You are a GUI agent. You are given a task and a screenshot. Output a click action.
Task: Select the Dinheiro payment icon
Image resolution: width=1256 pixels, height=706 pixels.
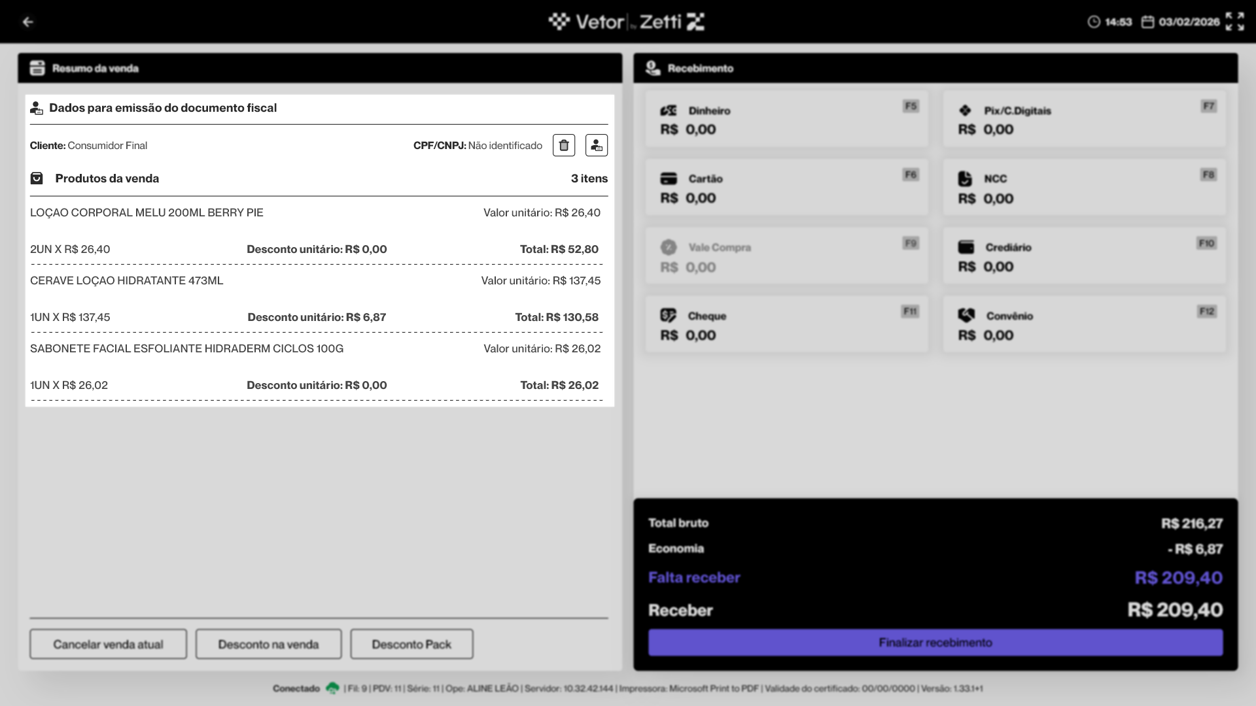coord(668,110)
